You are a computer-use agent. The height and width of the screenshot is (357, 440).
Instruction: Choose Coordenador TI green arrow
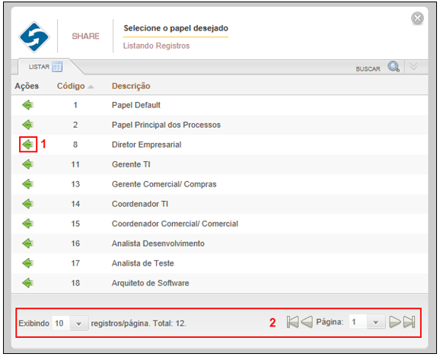pos(28,204)
